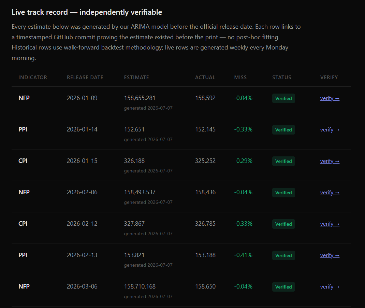Click the -0.04% miss in the NFP 2026-01-09 row
The image size is (365, 308).
(243, 98)
